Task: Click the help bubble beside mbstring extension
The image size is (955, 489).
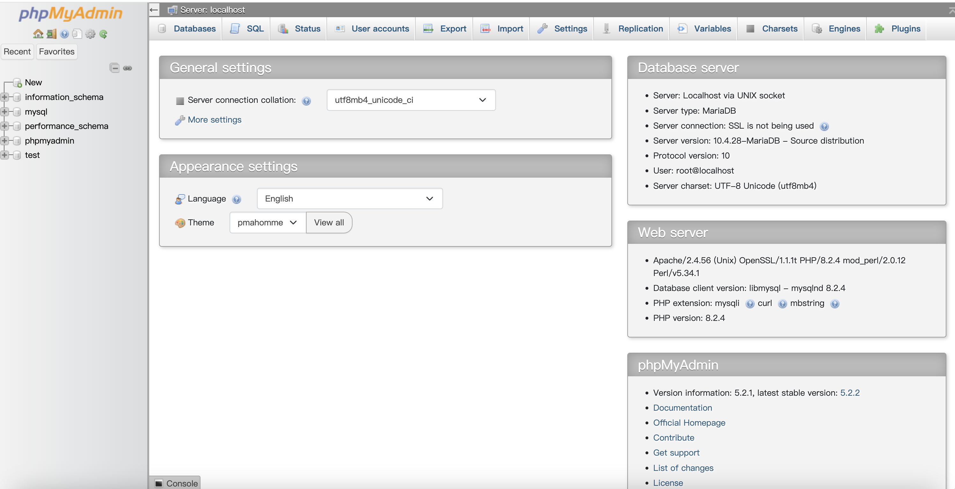Action: 835,303
